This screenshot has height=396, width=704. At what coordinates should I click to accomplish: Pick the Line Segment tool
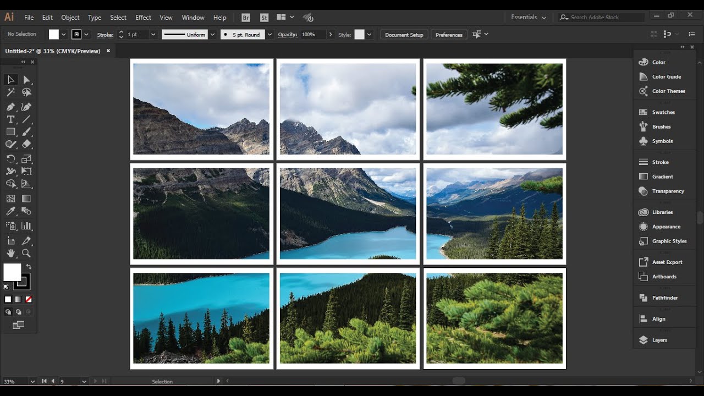pyautogui.click(x=26, y=119)
